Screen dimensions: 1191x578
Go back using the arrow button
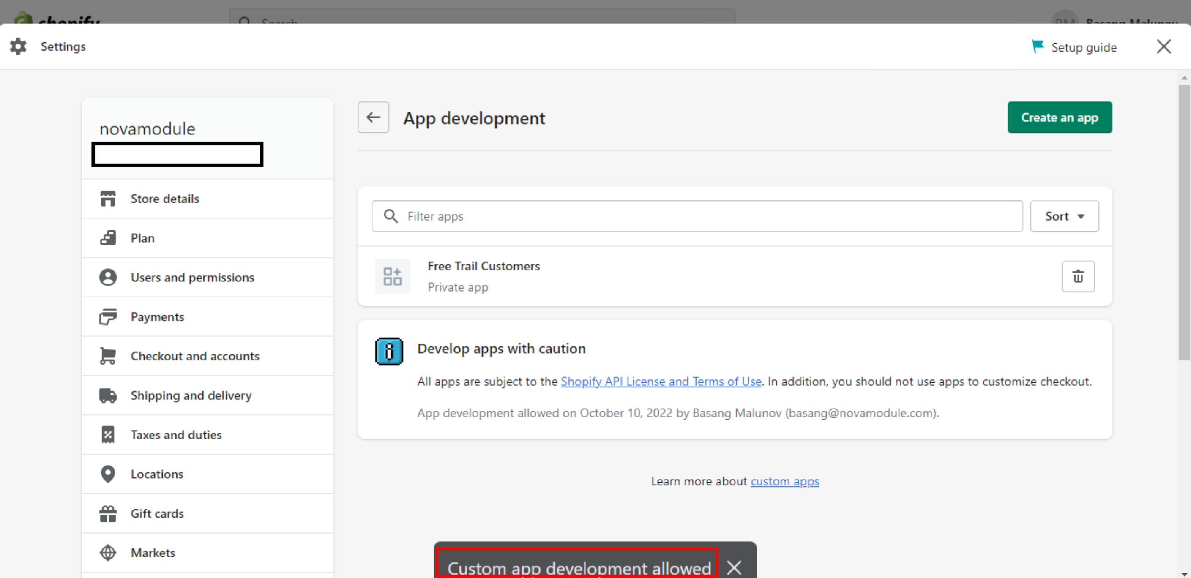pyautogui.click(x=373, y=117)
